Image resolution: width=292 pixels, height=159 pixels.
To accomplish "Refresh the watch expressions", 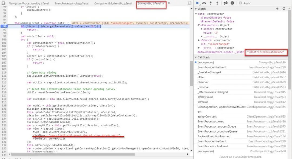I will (284, 9).
